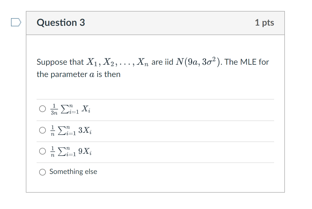Click the question header bar
This screenshot has height=209, width=312.
pos(155,23)
